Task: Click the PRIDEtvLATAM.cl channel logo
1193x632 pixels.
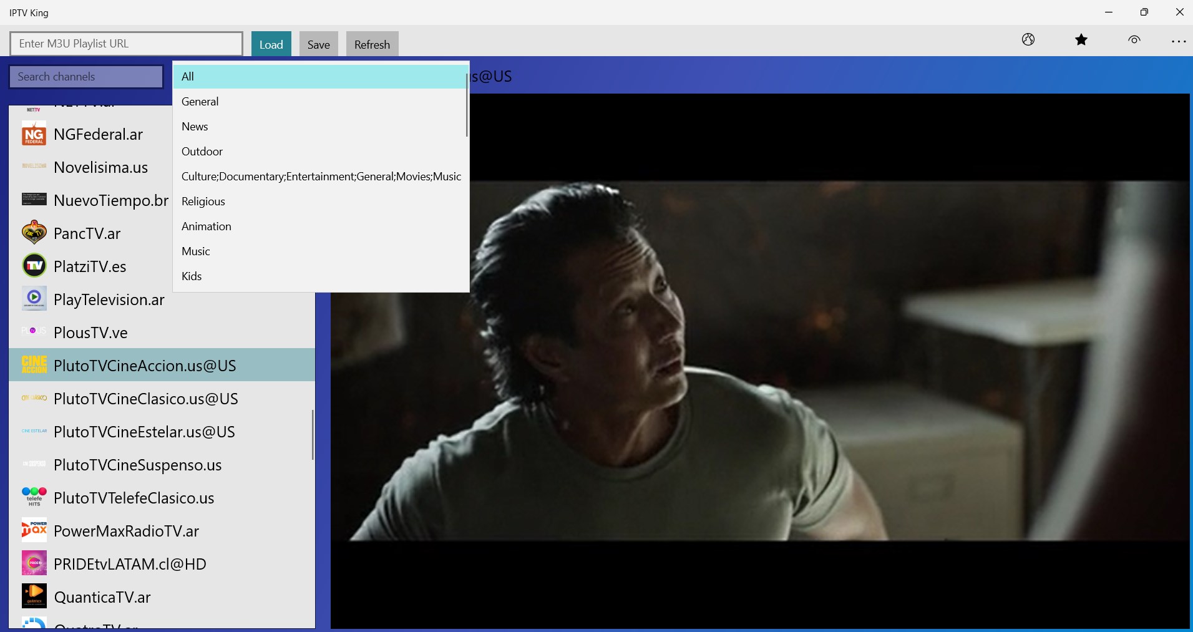Action: (x=34, y=563)
